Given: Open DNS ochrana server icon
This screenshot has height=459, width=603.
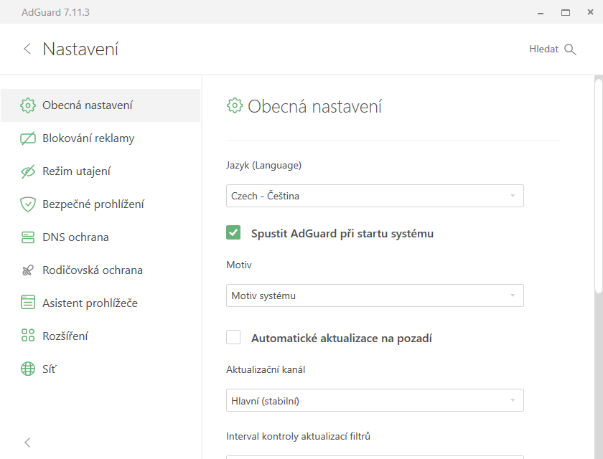Looking at the screenshot, I should [28, 237].
